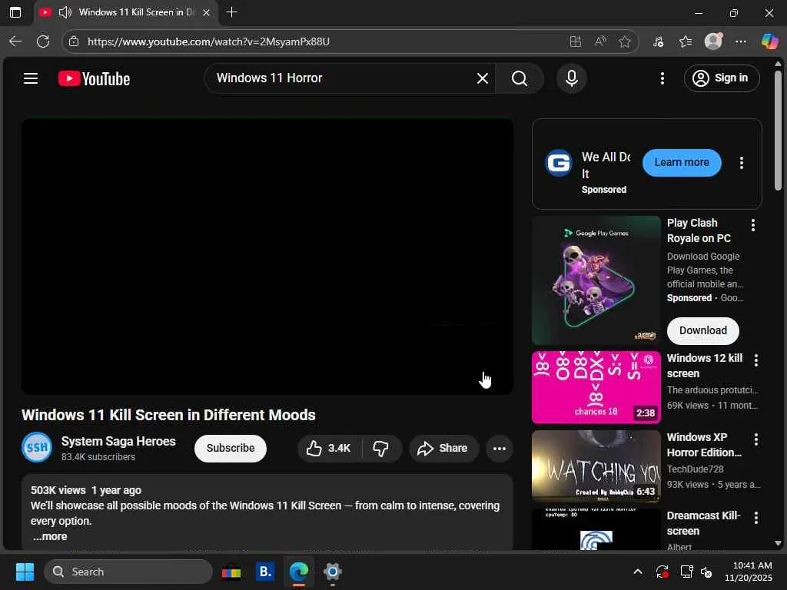Image resolution: width=787 pixels, height=590 pixels.
Task: Open tab actions menu icon
Action: click(x=15, y=12)
